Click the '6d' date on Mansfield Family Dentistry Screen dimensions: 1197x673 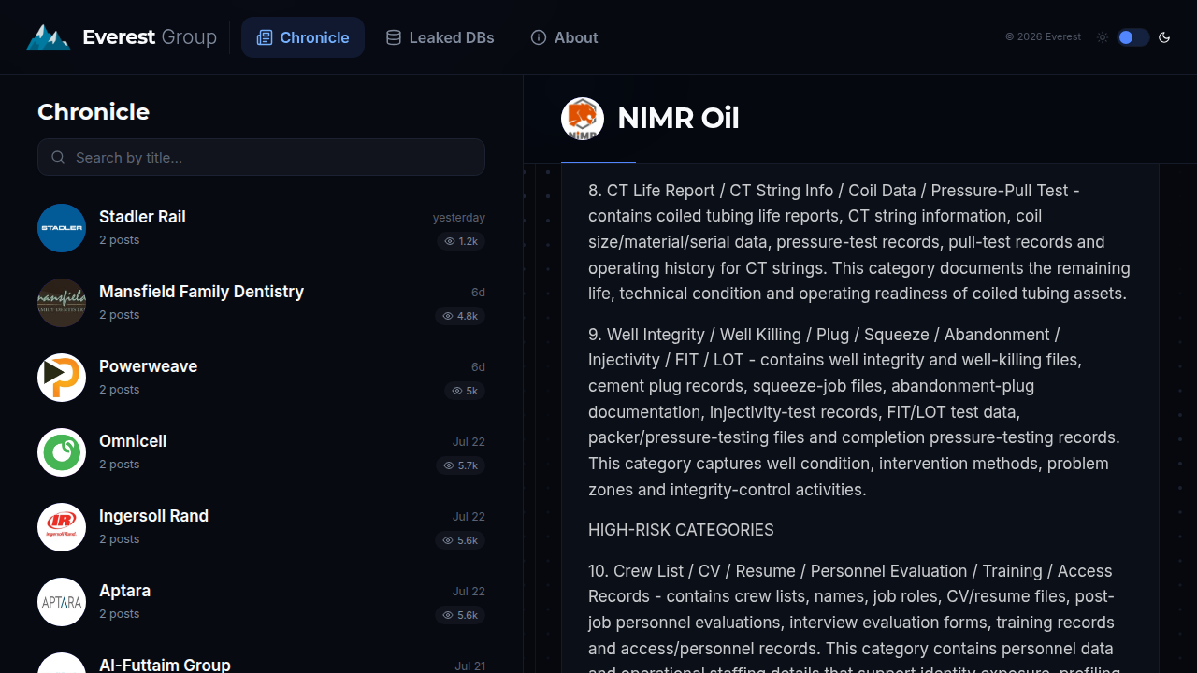point(478,293)
